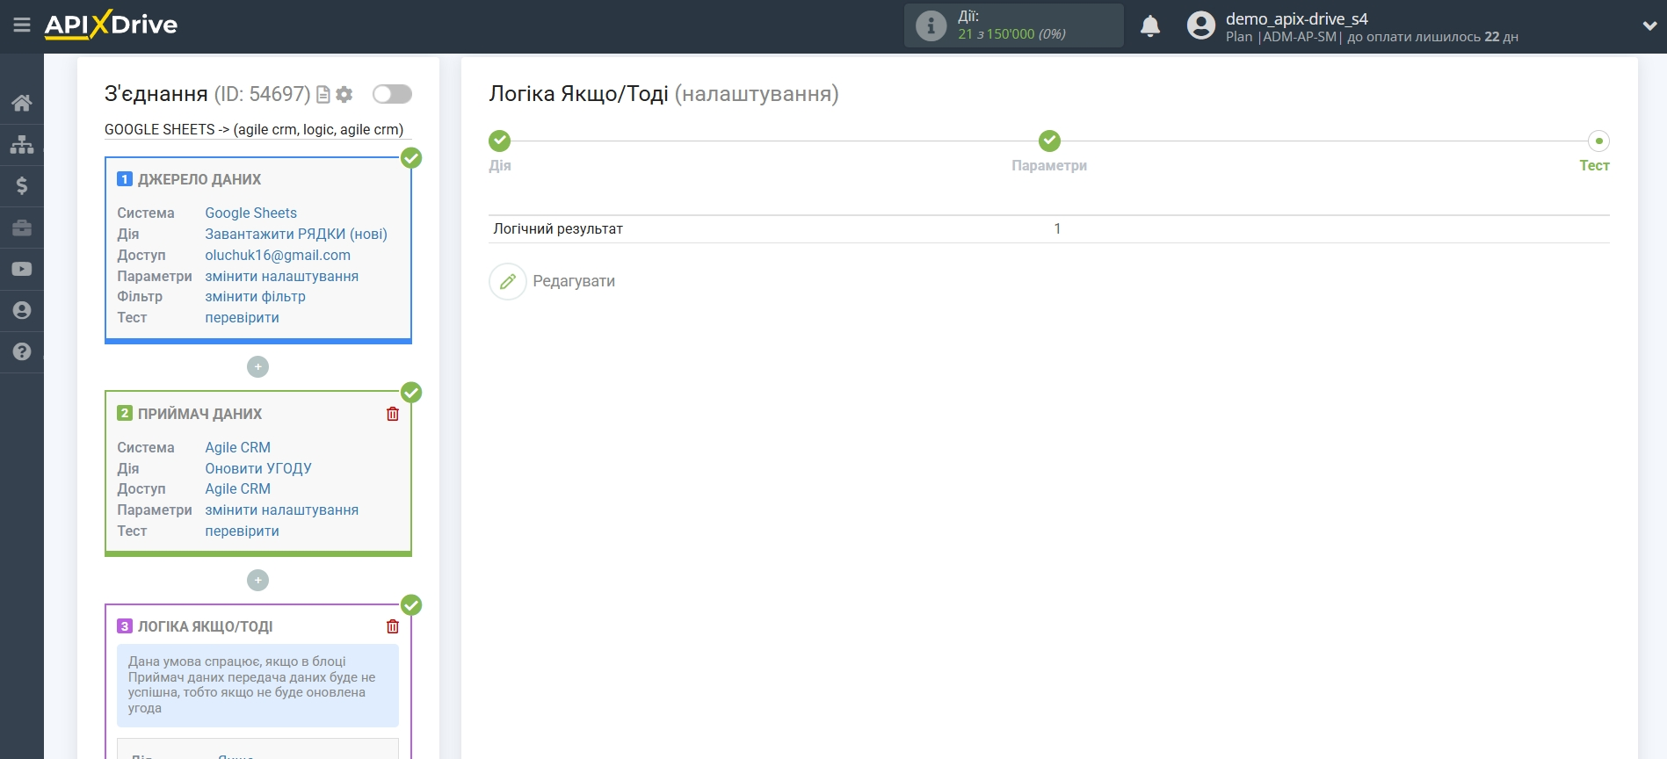Add block after data receiver
This screenshot has width=1667, height=759.
coord(257,581)
